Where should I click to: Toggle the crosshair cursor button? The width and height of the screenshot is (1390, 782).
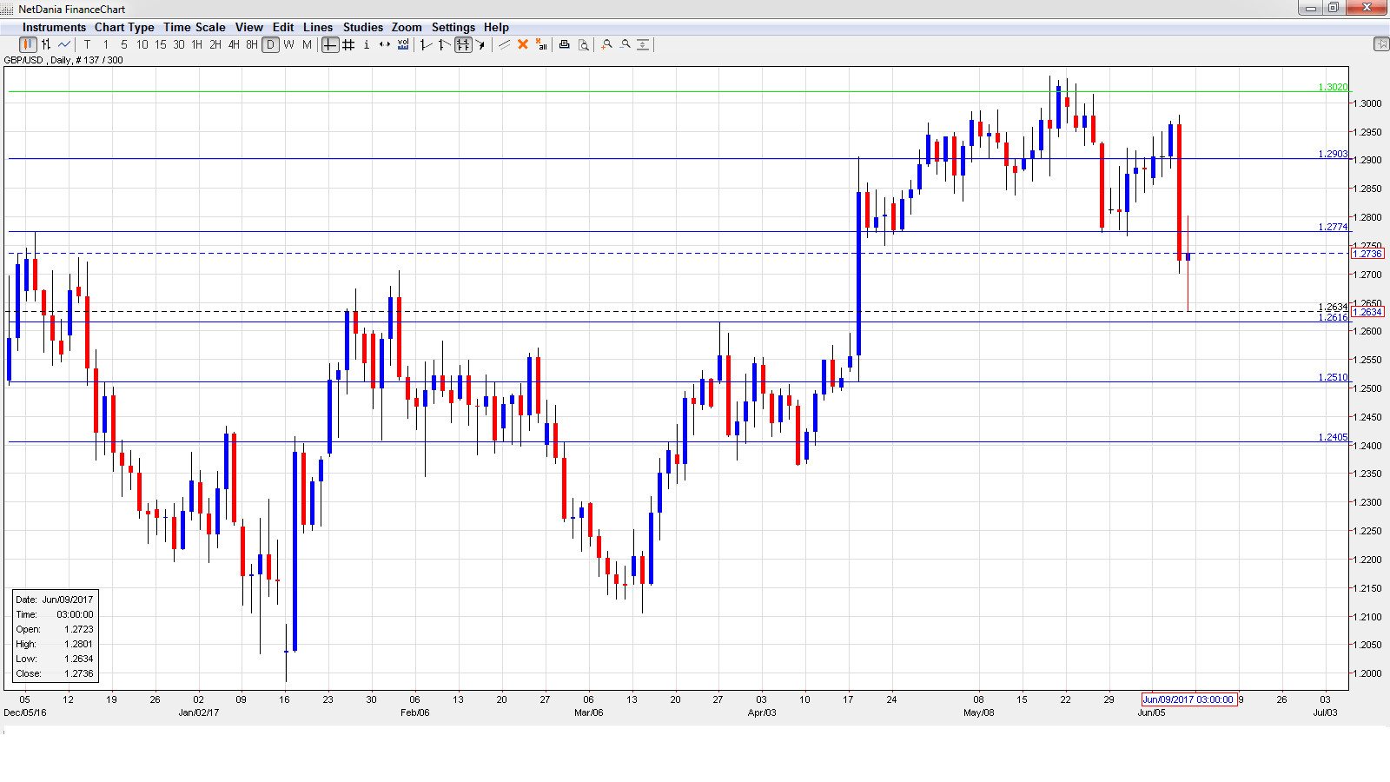point(330,44)
